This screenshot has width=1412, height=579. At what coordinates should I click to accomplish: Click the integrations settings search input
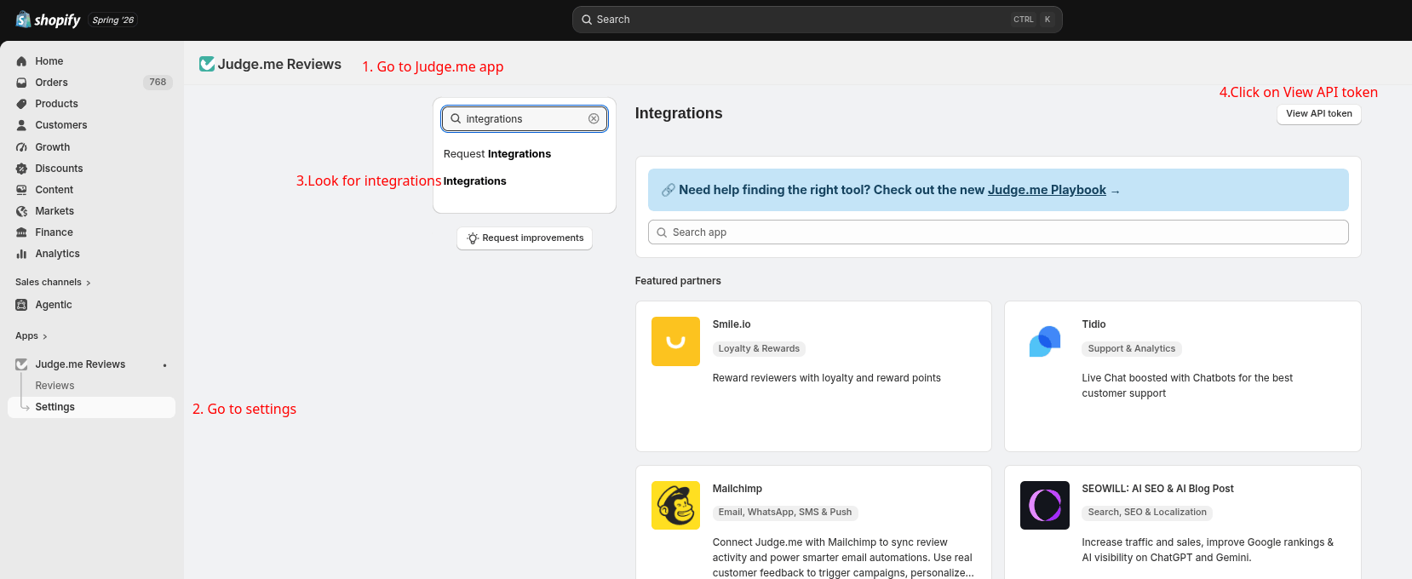pos(525,118)
